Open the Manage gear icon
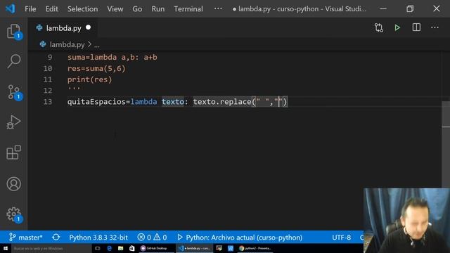Viewport: 450px width, 253px height. (14, 214)
